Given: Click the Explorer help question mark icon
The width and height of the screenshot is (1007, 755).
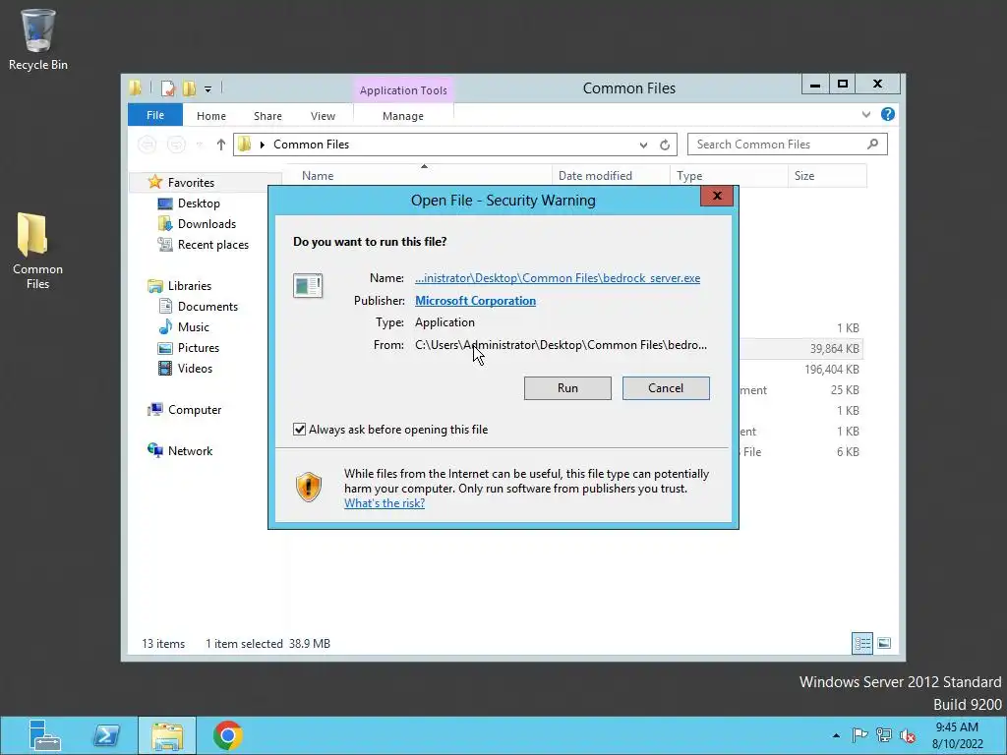Looking at the screenshot, I should pyautogui.click(x=888, y=114).
